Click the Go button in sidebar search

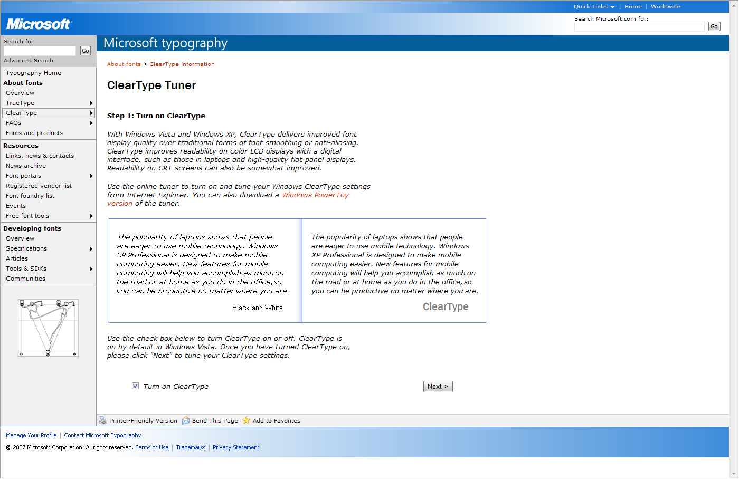(x=86, y=51)
